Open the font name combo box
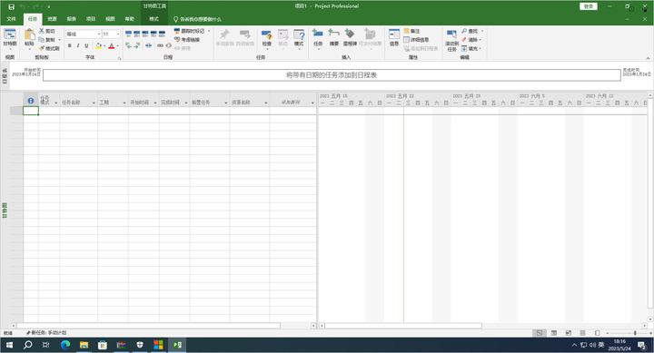 (84, 34)
